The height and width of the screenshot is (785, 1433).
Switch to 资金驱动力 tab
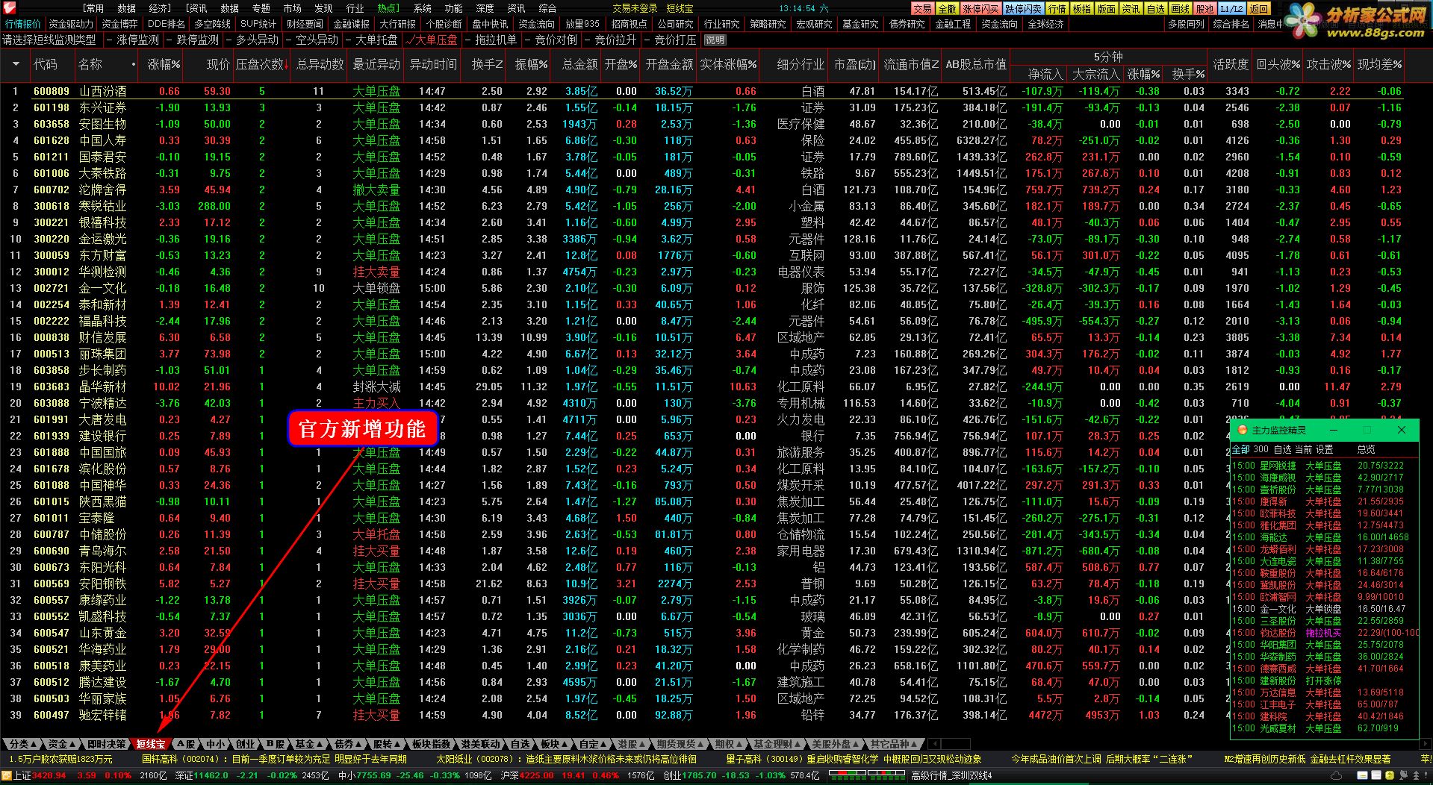[x=71, y=25]
